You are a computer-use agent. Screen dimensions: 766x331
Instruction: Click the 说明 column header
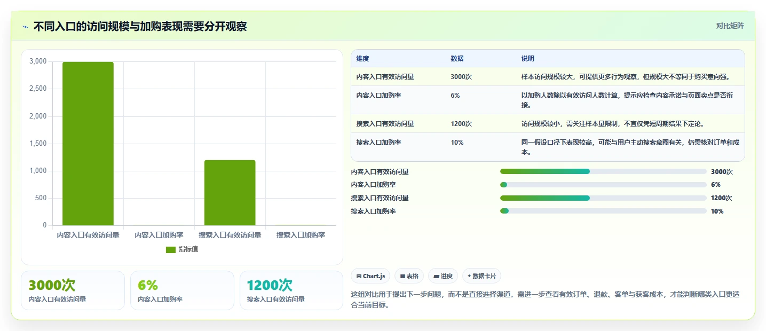point(528,59)
